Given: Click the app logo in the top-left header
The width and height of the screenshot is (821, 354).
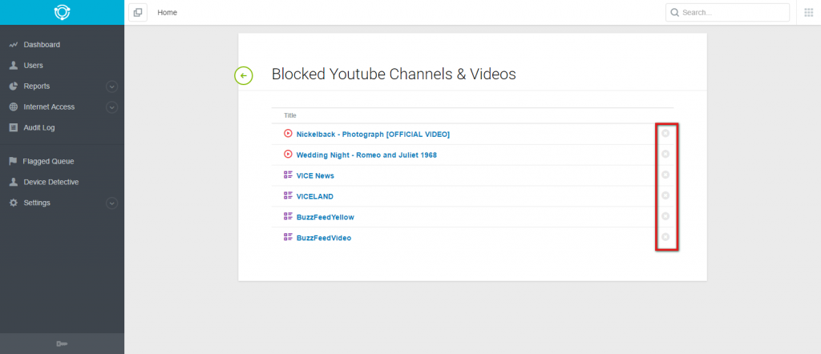Looking at the screenshot, I should tap(62, 12).
